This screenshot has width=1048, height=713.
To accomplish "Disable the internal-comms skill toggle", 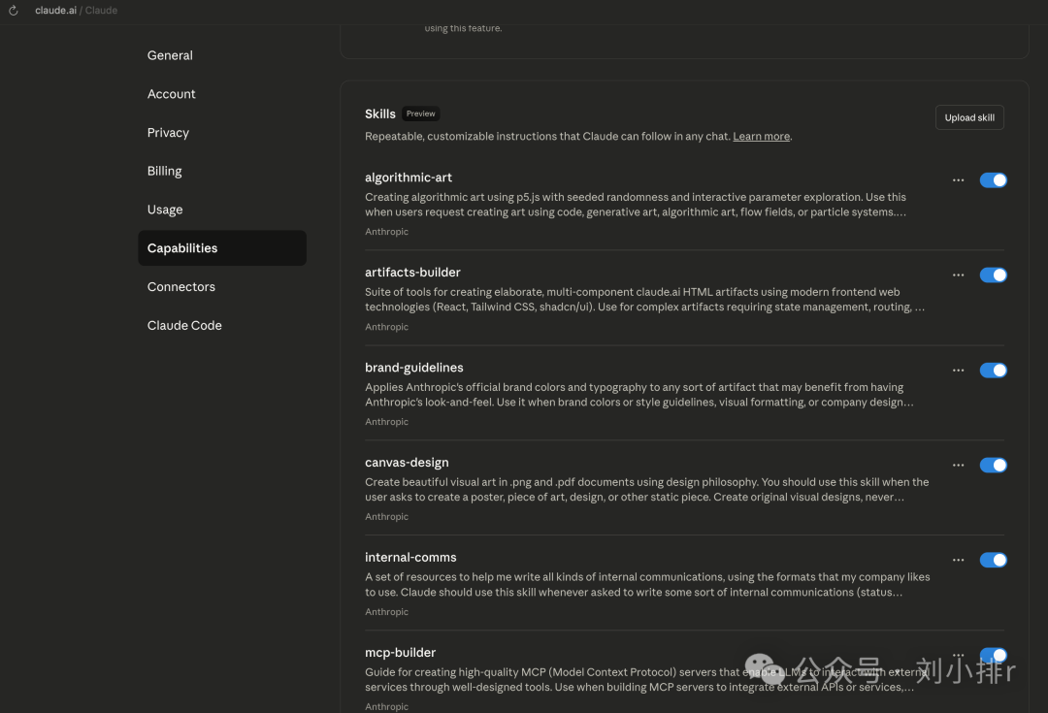I will tap(993, 561).
